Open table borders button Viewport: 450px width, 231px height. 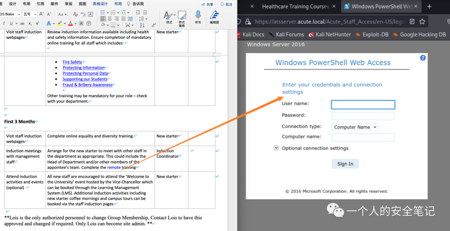point(113,25)
